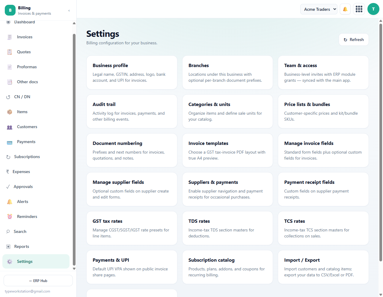Click the Reminders alarm clock icon

click(x=10, y=217)
